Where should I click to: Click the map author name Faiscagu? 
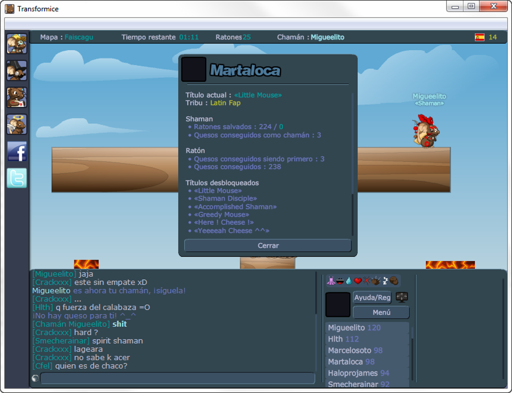(x=79, y=37)
